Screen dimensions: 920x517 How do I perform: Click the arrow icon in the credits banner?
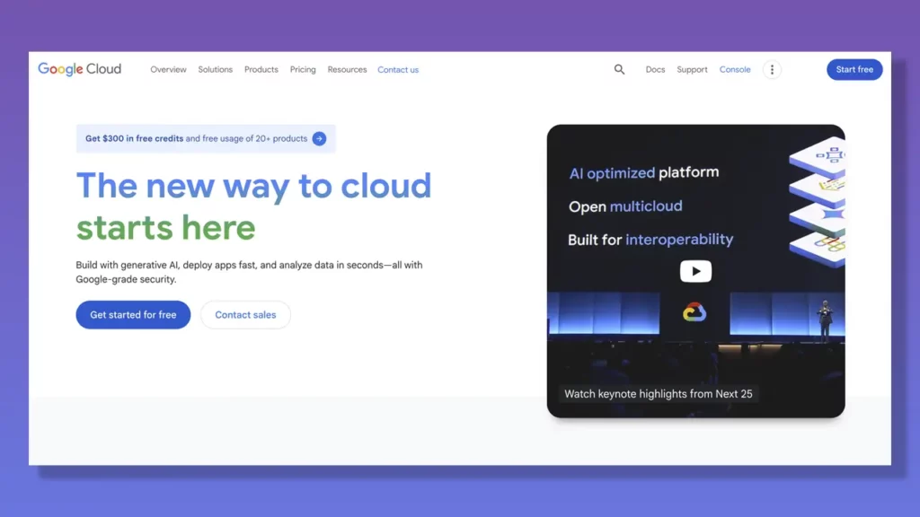coord(319,138)
